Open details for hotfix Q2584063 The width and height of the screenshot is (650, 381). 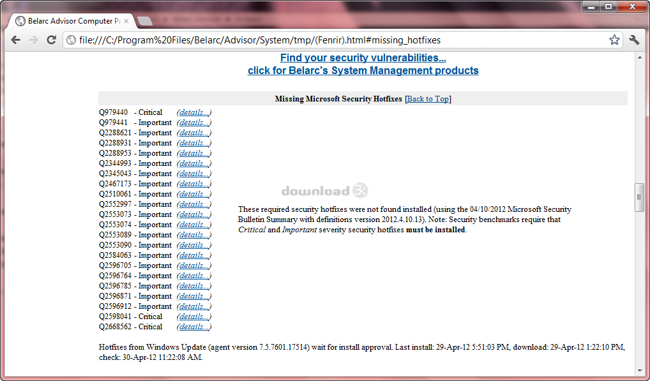[194, 255]
